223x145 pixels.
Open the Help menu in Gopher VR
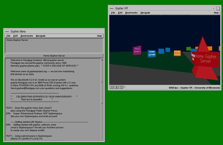[x=216, y=13]
